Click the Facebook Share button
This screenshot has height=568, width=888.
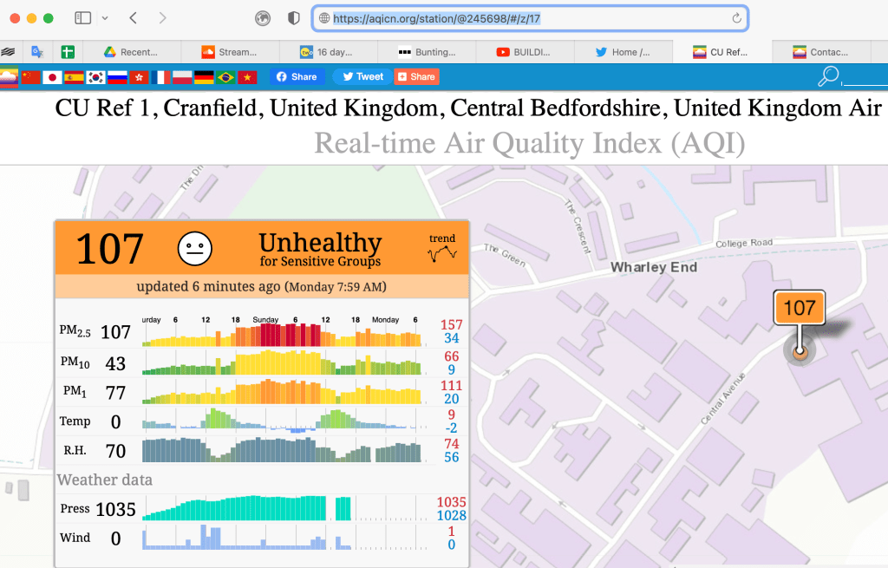click(296, 76)
